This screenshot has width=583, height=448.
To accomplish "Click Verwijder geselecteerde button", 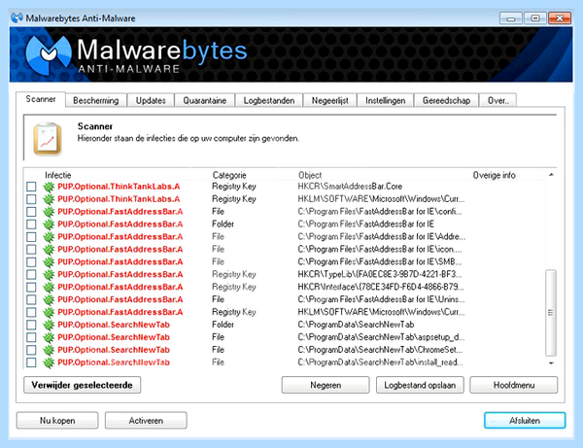I will [83, 385].
